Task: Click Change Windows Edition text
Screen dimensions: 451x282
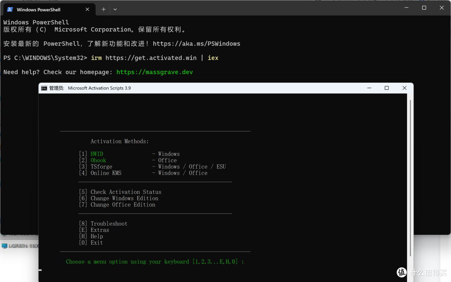Action: pos(124,198)
